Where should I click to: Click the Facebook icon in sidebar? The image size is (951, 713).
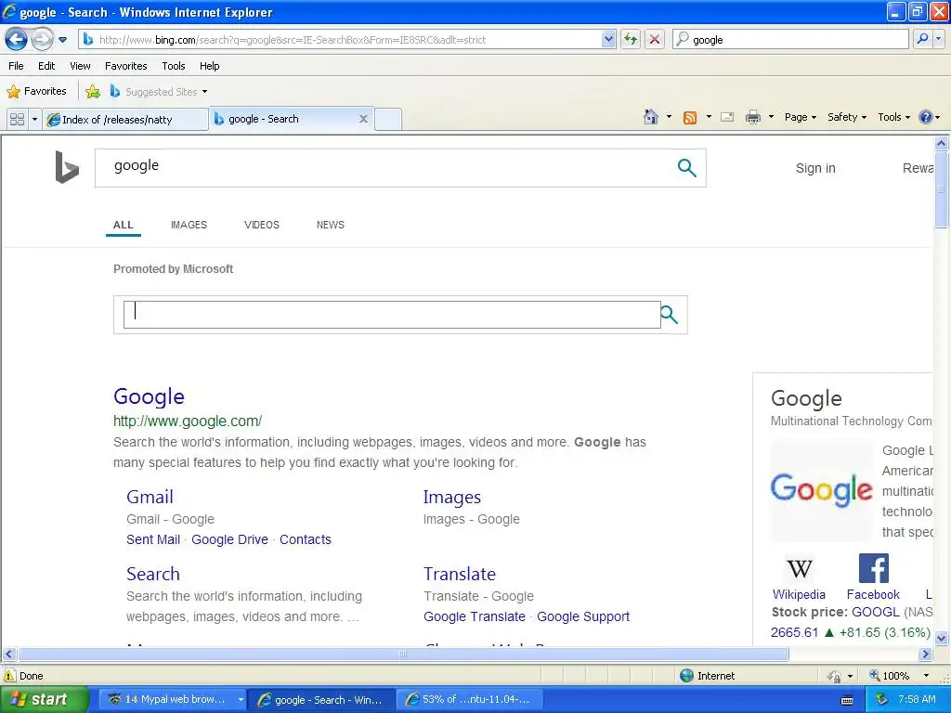pos(873,568)
